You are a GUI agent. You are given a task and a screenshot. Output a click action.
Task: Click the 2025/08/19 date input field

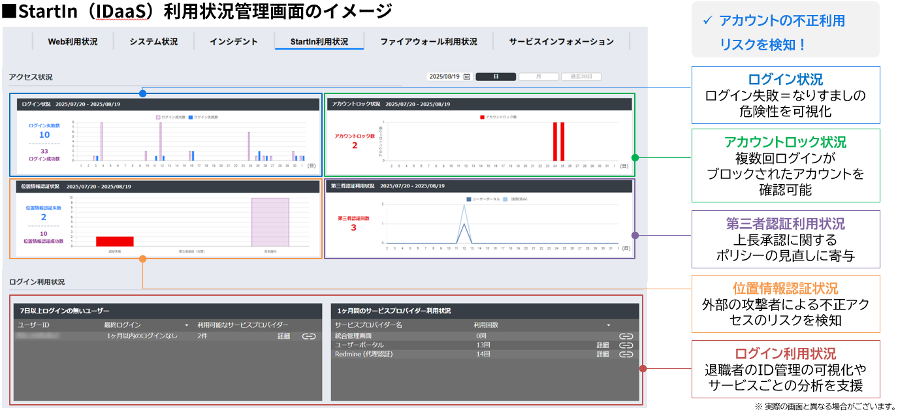pos(444,77)
